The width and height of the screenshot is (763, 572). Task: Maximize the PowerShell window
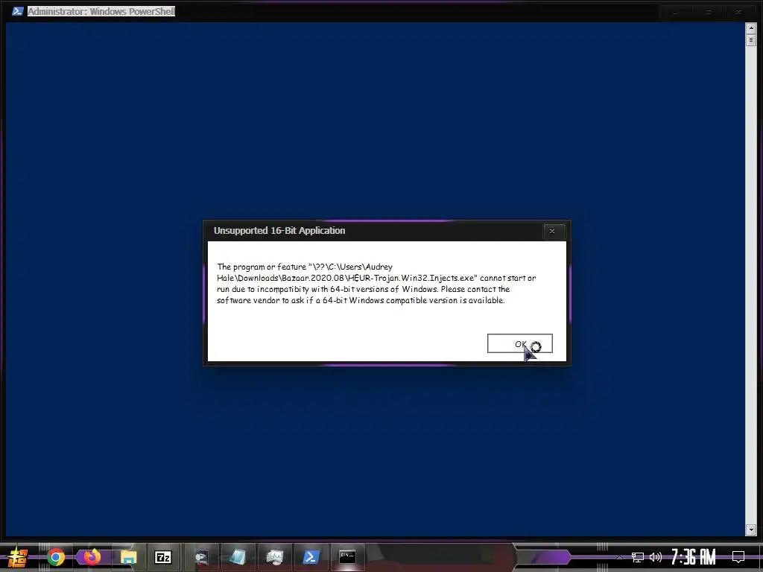tap(708, 12)
